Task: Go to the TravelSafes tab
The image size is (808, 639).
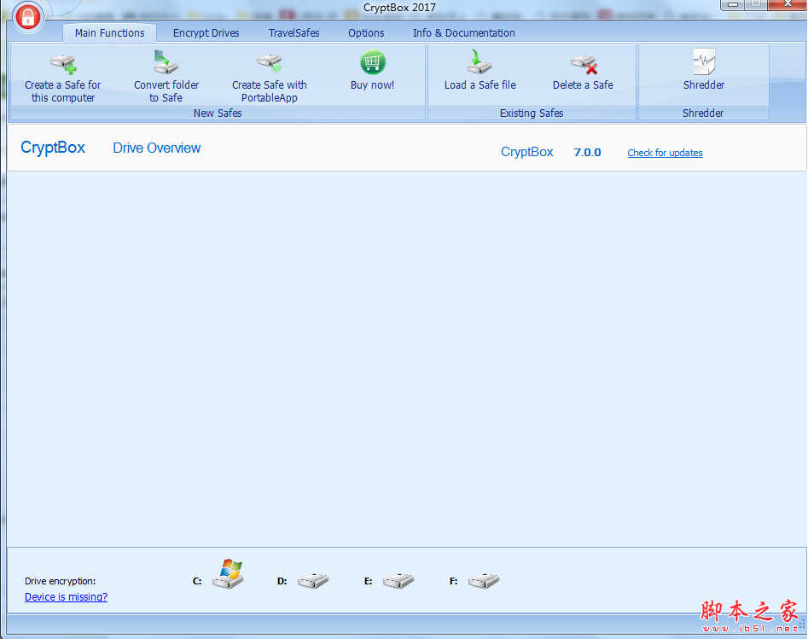Action: pyautogui.click(x=294, y=33)
